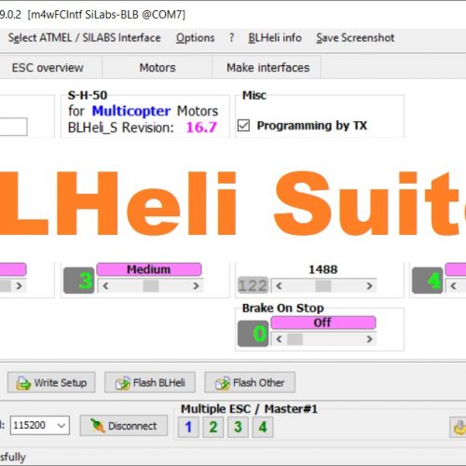Select ESC number 4
466x466 pixels.
[263, 427]
